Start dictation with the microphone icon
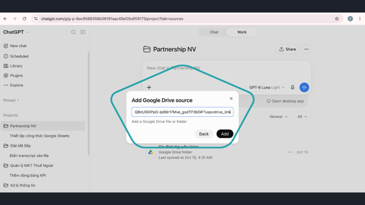Viewport: 365px width, 205px height. point(292,88)
